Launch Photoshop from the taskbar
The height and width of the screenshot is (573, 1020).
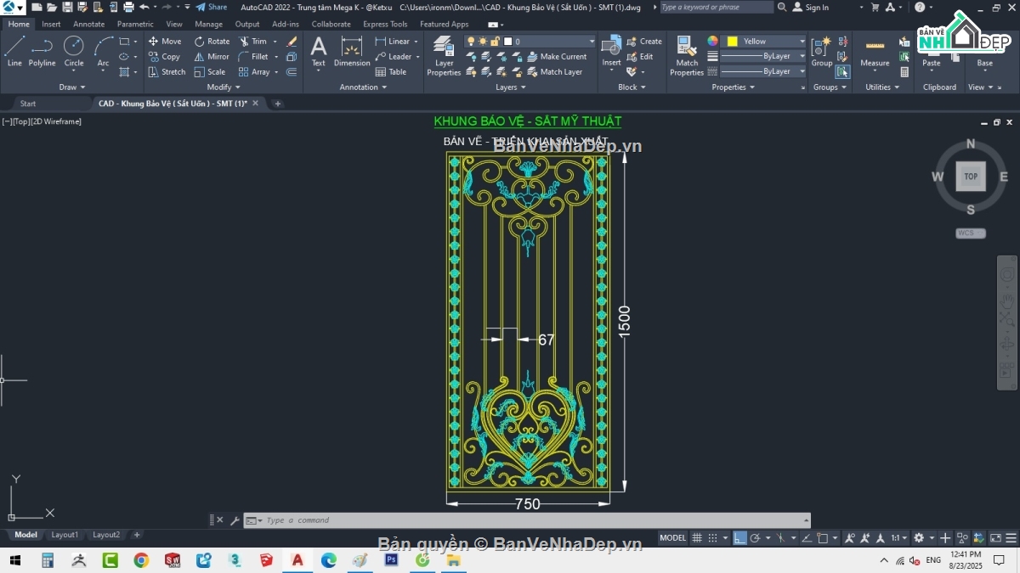pos(391,560)
